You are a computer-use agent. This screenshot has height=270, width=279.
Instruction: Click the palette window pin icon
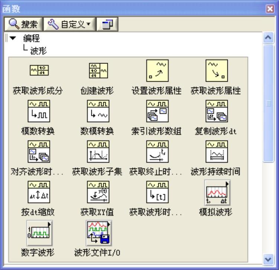click(107, 24)
